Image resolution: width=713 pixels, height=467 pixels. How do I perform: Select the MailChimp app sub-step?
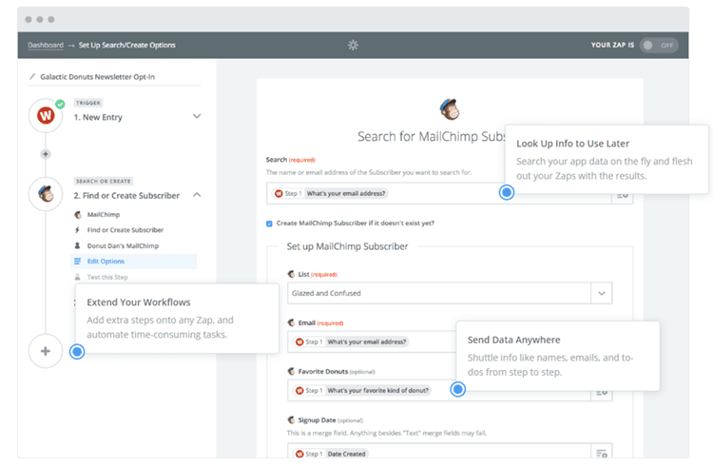[104, 215]
